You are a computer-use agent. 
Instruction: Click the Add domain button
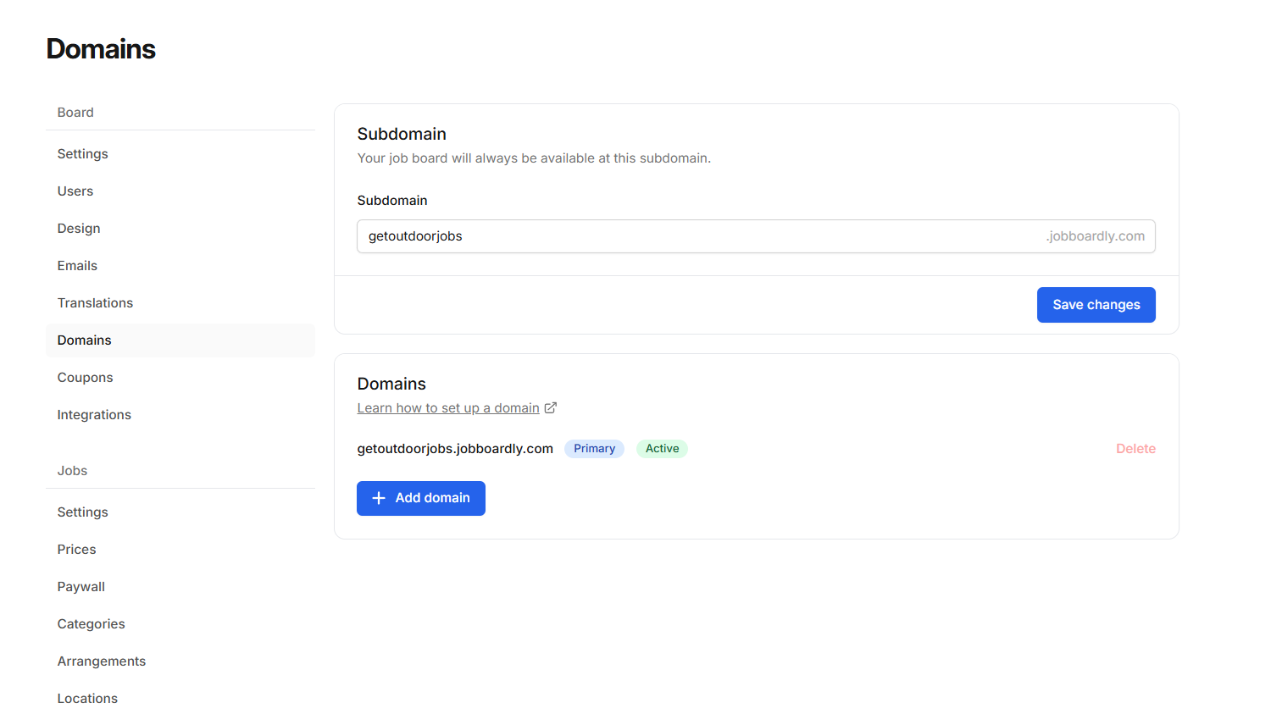point(421,498)
